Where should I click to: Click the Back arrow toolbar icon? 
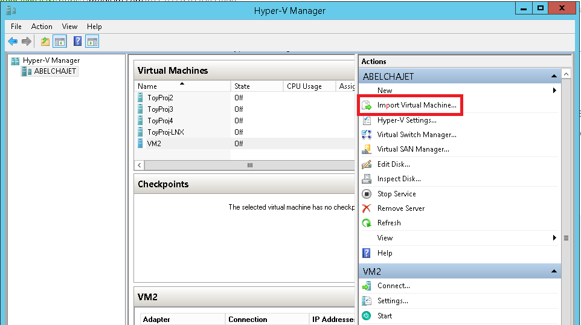13,42
